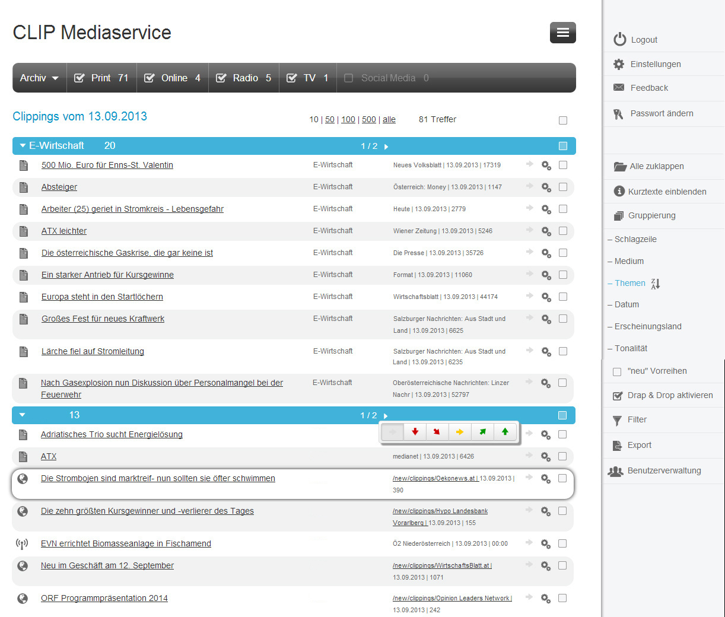Click the globe icon for ORF Programmpräsentation 2014
The height and width of the screenshot is (617, 725).
click(x=23, y=599)
